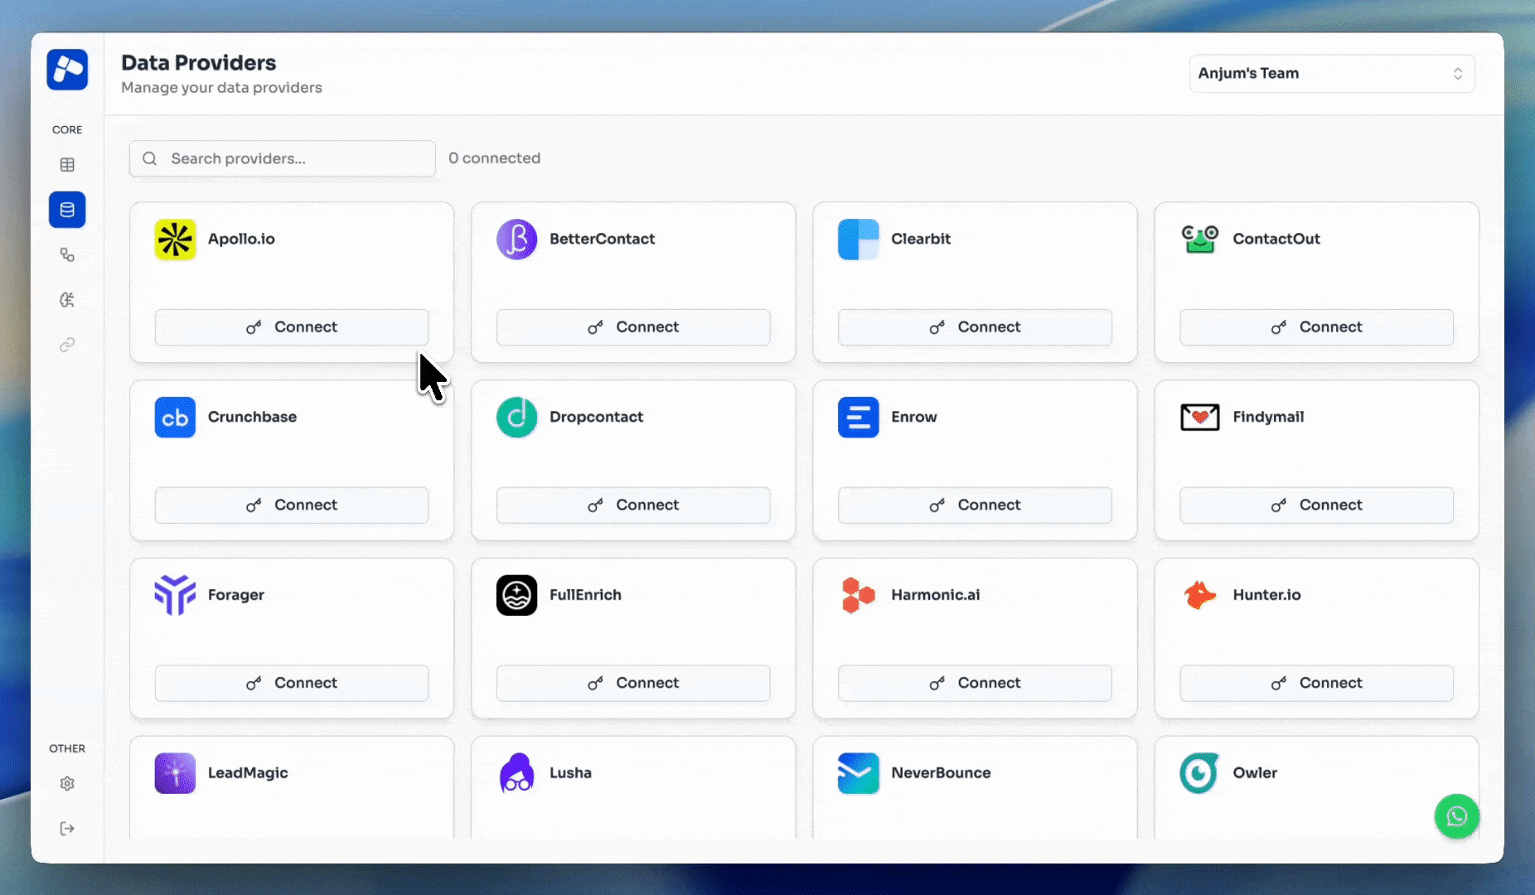Image resolution: width=1535 pixels, height=895 pixels.
Task: Open the WhatsApp chat bubble
Action: (x=1457, y=816)
